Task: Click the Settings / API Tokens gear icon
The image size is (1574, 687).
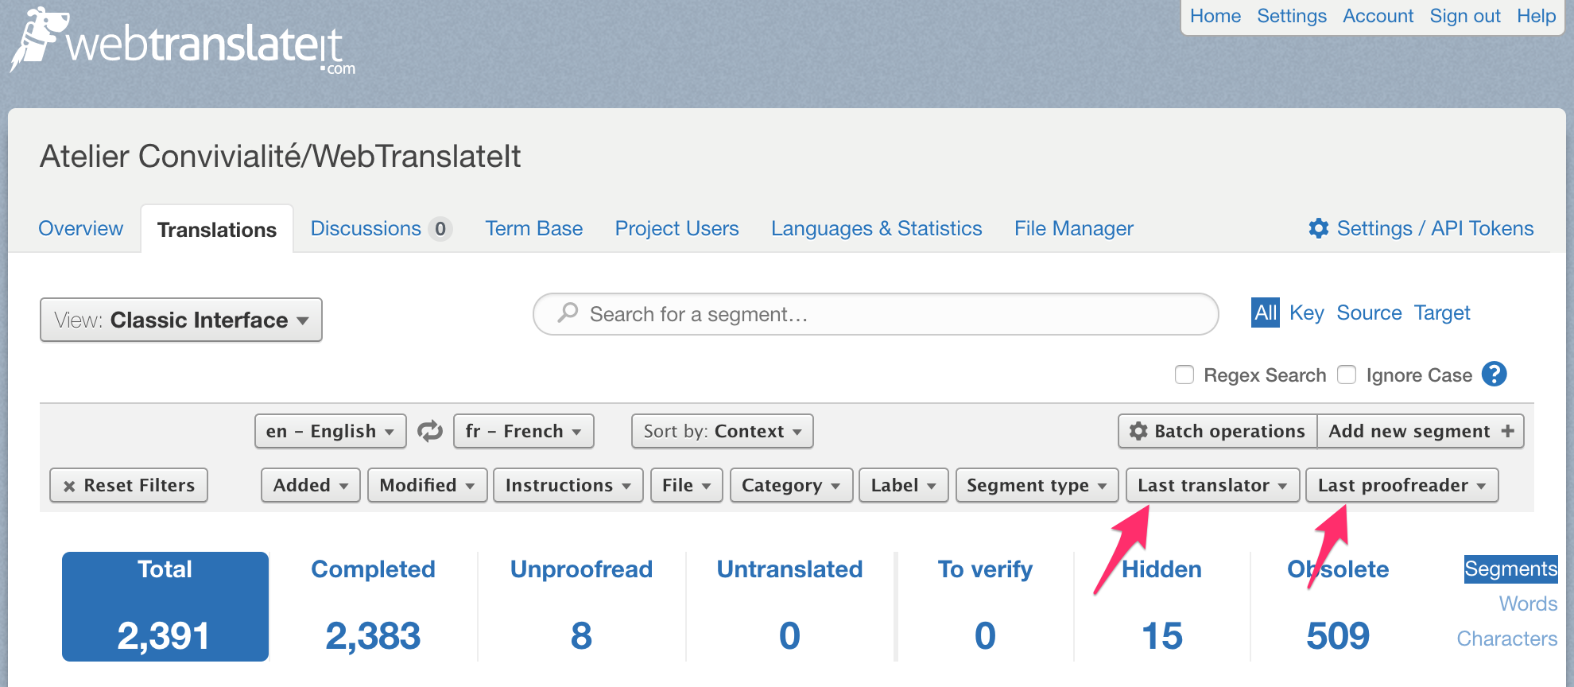Action: coord(1319,228)
